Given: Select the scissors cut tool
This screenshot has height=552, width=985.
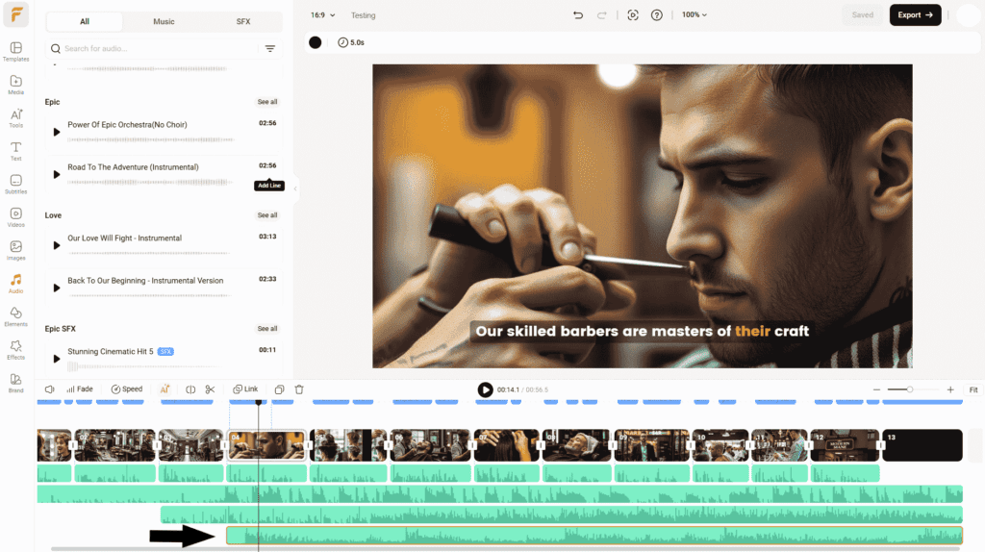Looking at the screenshot, I should tap(211, 389).
